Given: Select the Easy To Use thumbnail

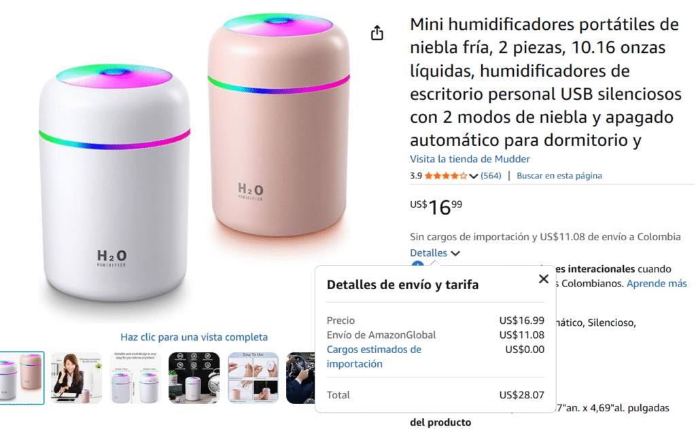Looking at the screenshot, I should [x=253, y=378].
